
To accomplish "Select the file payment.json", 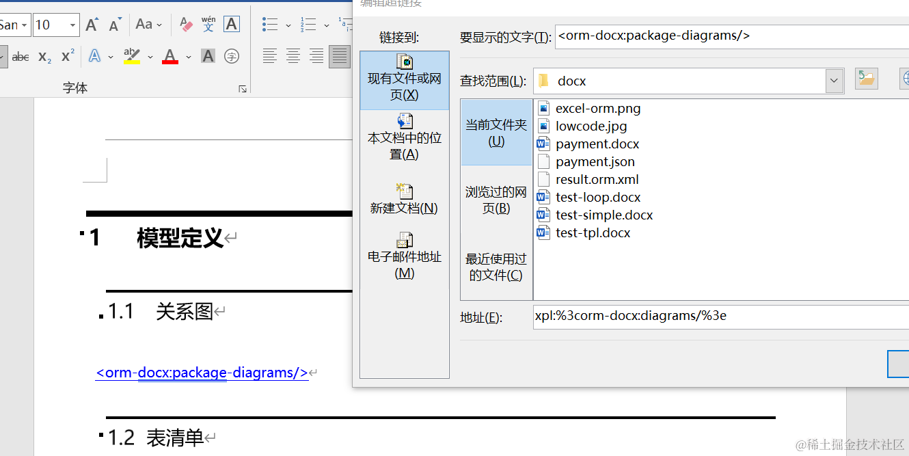I will (595, 161).
